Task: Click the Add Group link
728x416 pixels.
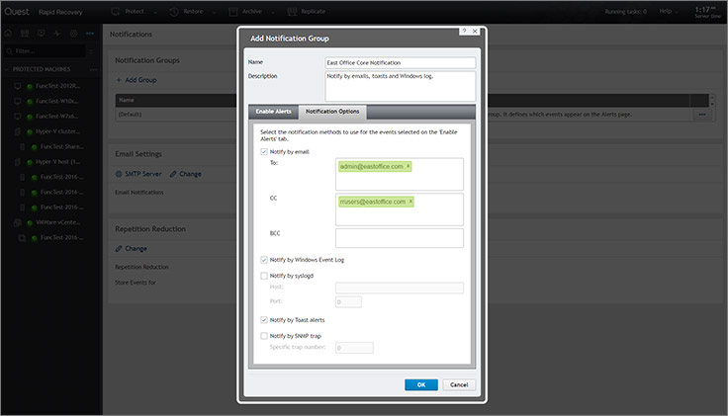Action: coord(140,80)
